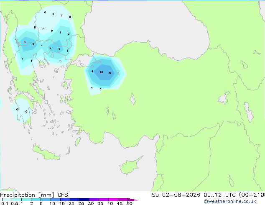The image size is (265, 205).
Task: Choose the 25 to 30 mm navy swatch
Action: coord(84,200)
